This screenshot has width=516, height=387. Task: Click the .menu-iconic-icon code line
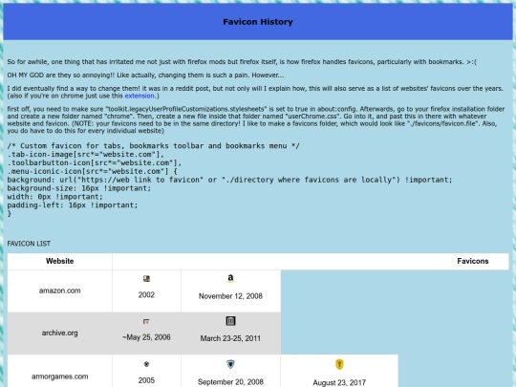click(x=92, y=171)
